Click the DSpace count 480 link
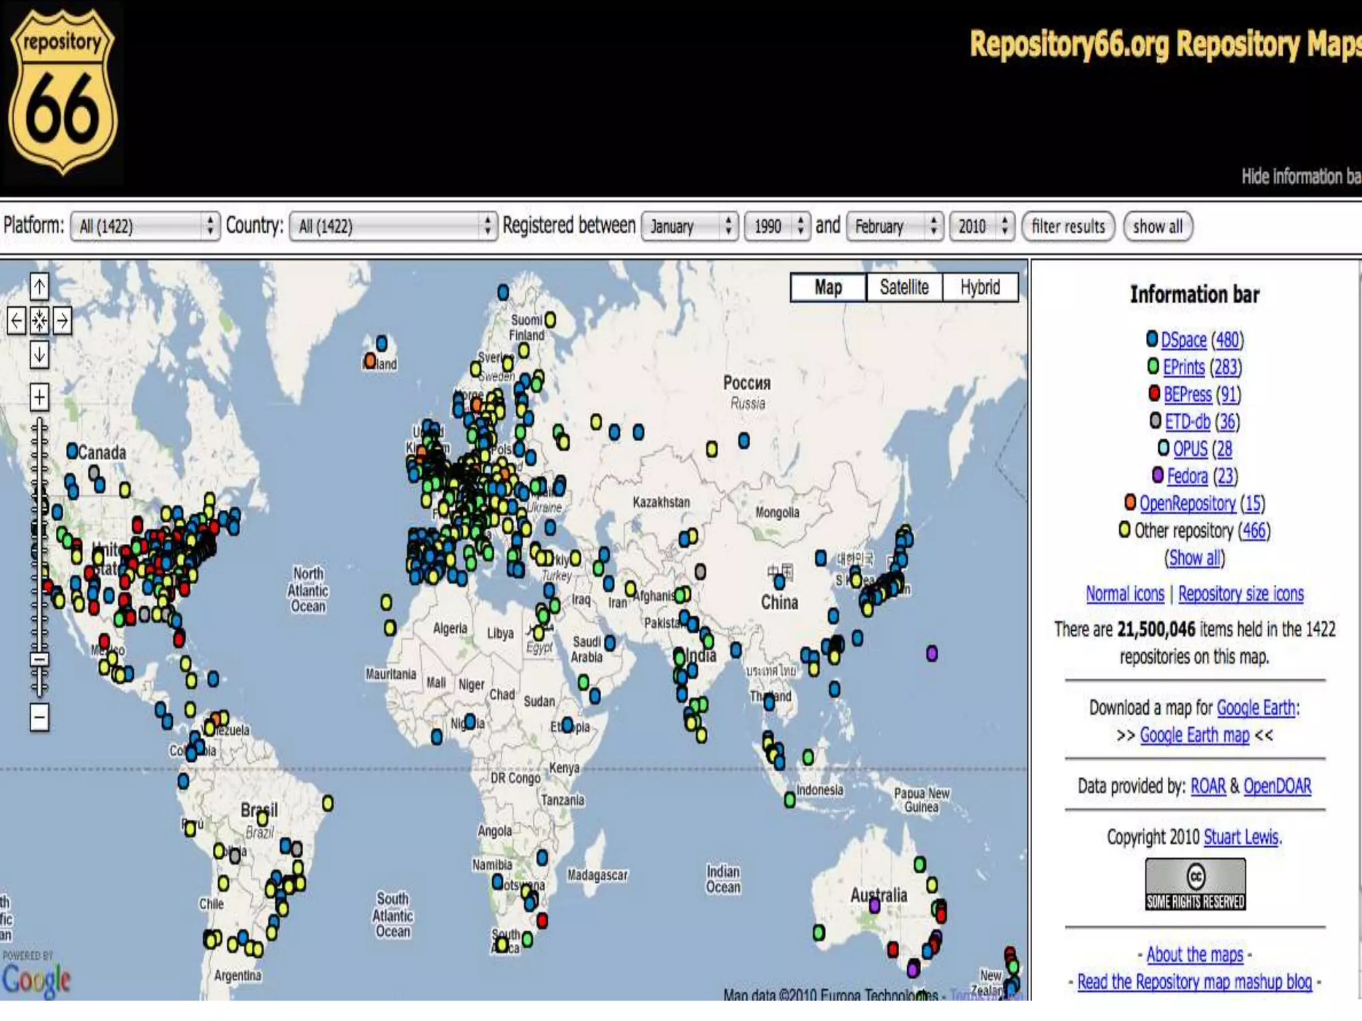Image resolution: width=1362 pixels, height=1021 pixels. click(1227, 340)
